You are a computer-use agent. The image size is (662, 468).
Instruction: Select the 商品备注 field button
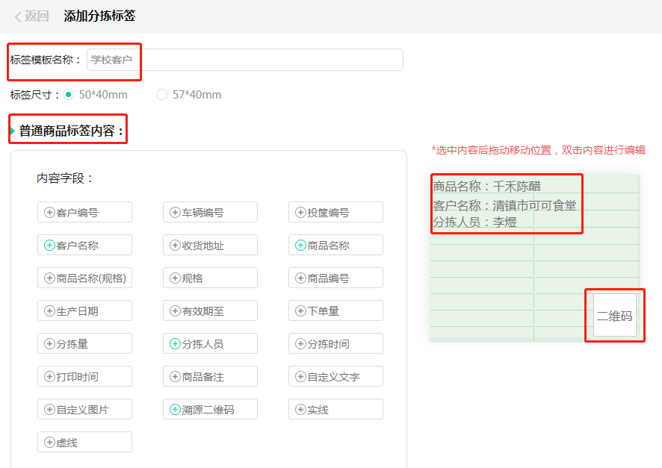click(210, 376)
